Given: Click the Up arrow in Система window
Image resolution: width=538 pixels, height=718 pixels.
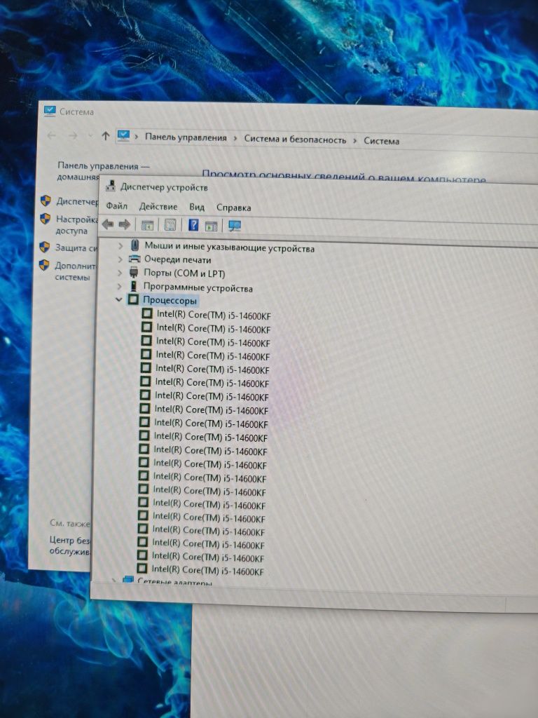Looking at the screenshot, I should [x=106, y=135].
